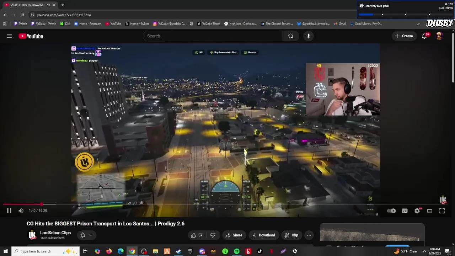Open LordKebun Clips channel avatar
This screenshot has height=256, width=455.
[x=32, y=235]
